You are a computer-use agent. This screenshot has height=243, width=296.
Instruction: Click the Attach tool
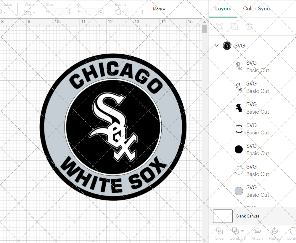(x=257, y=234)
